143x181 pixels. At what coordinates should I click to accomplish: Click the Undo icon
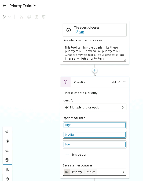coord(4,17)
